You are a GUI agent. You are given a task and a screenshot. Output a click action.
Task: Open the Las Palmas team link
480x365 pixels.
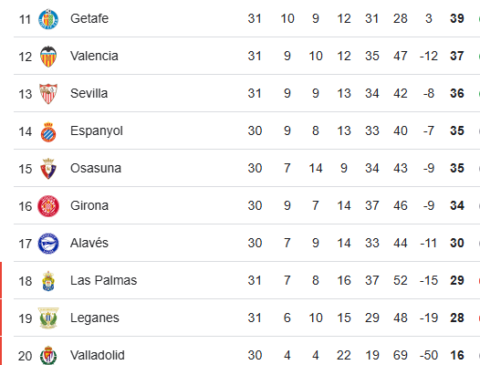(x=103, y=280)
